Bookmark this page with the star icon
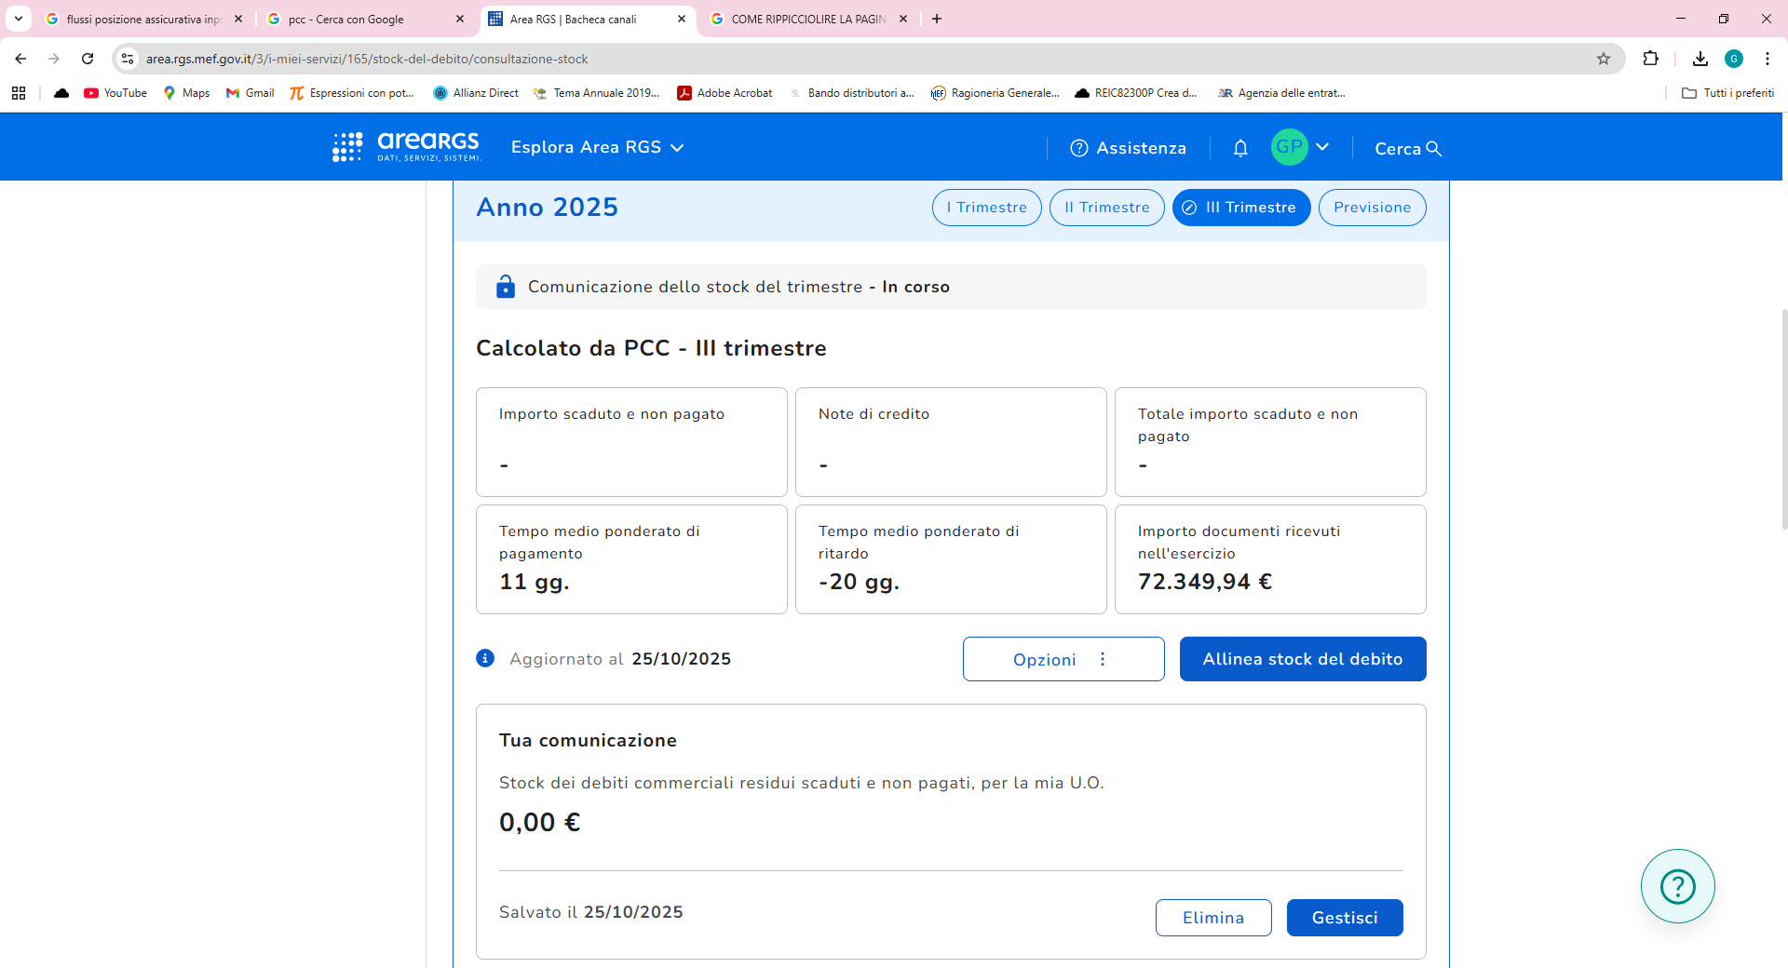Image resolution: width=1788 pixels, height=968 pixels. tap(1604, 59)
